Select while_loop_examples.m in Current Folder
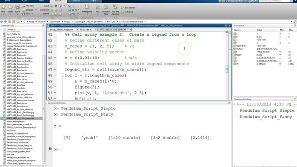The image size is (297, 167). point(18,158)
